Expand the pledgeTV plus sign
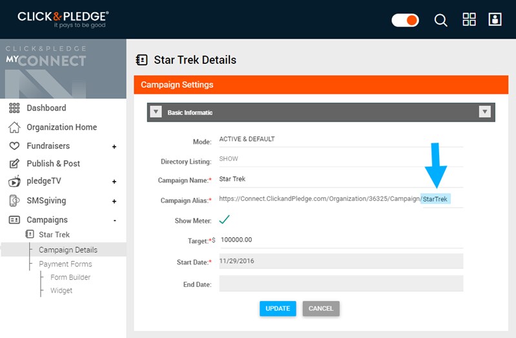Viewport: 516px width, 338px height. tap(114, 182)
